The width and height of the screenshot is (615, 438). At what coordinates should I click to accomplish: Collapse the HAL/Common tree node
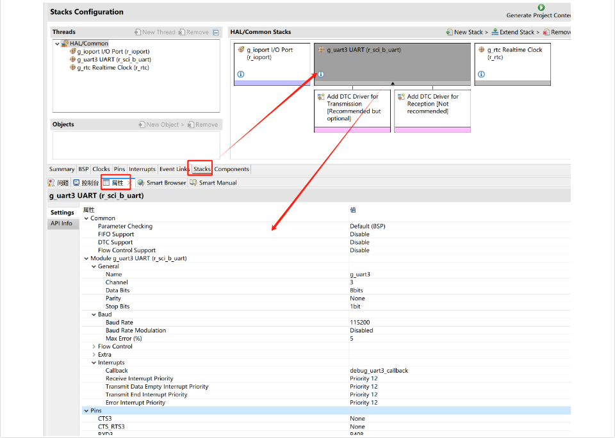(57, 44)
